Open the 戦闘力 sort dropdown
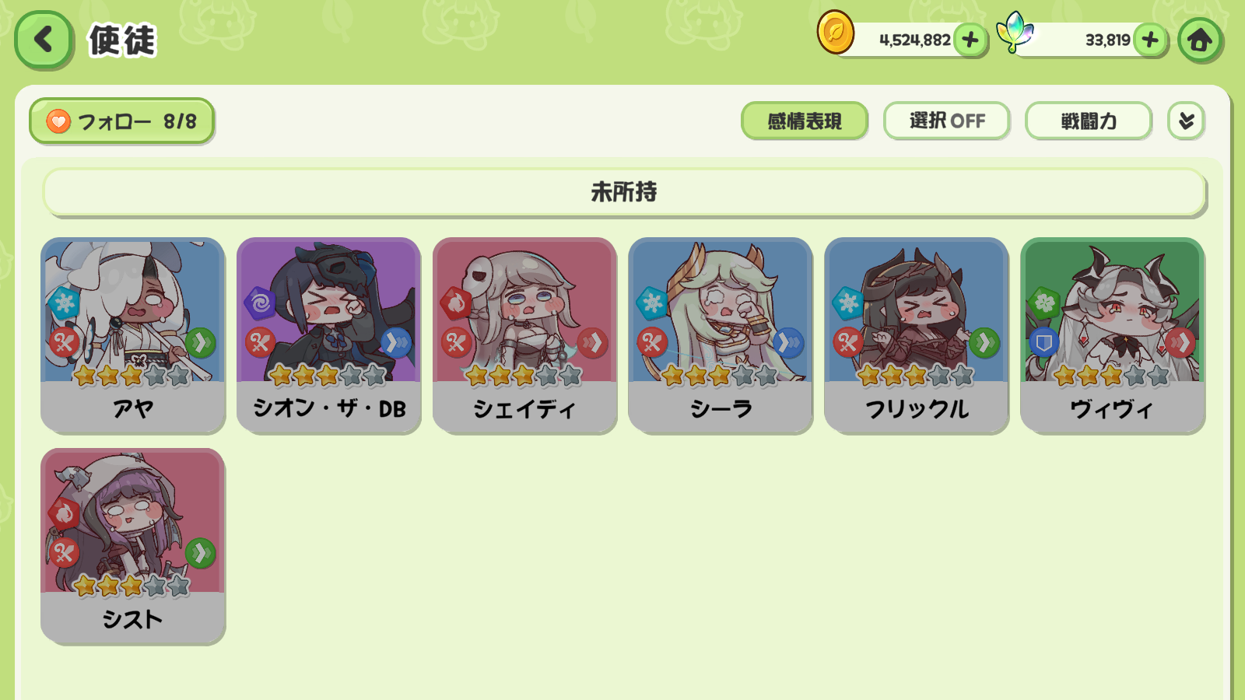Screen dimensions: 1245x700 1089,121
